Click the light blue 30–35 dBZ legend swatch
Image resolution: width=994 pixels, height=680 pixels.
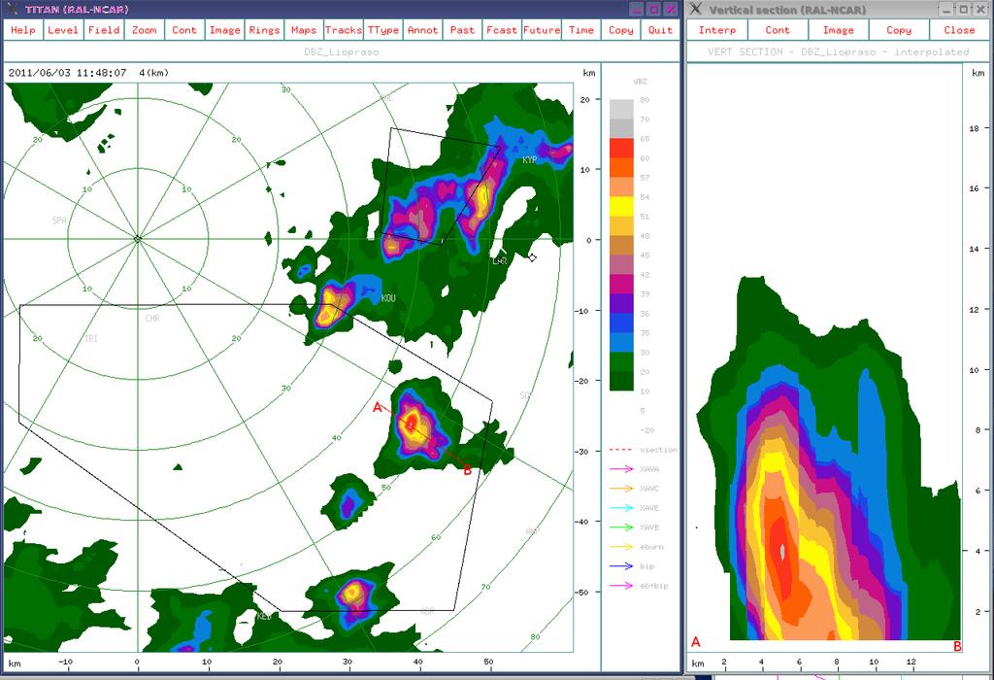point(621,343)
